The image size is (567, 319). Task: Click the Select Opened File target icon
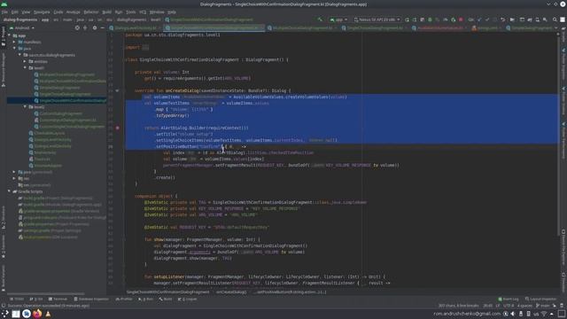(77, 27)
